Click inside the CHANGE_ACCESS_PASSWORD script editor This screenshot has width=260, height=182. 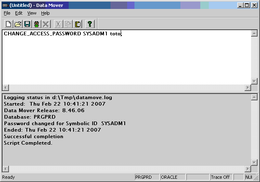point(122,57)
